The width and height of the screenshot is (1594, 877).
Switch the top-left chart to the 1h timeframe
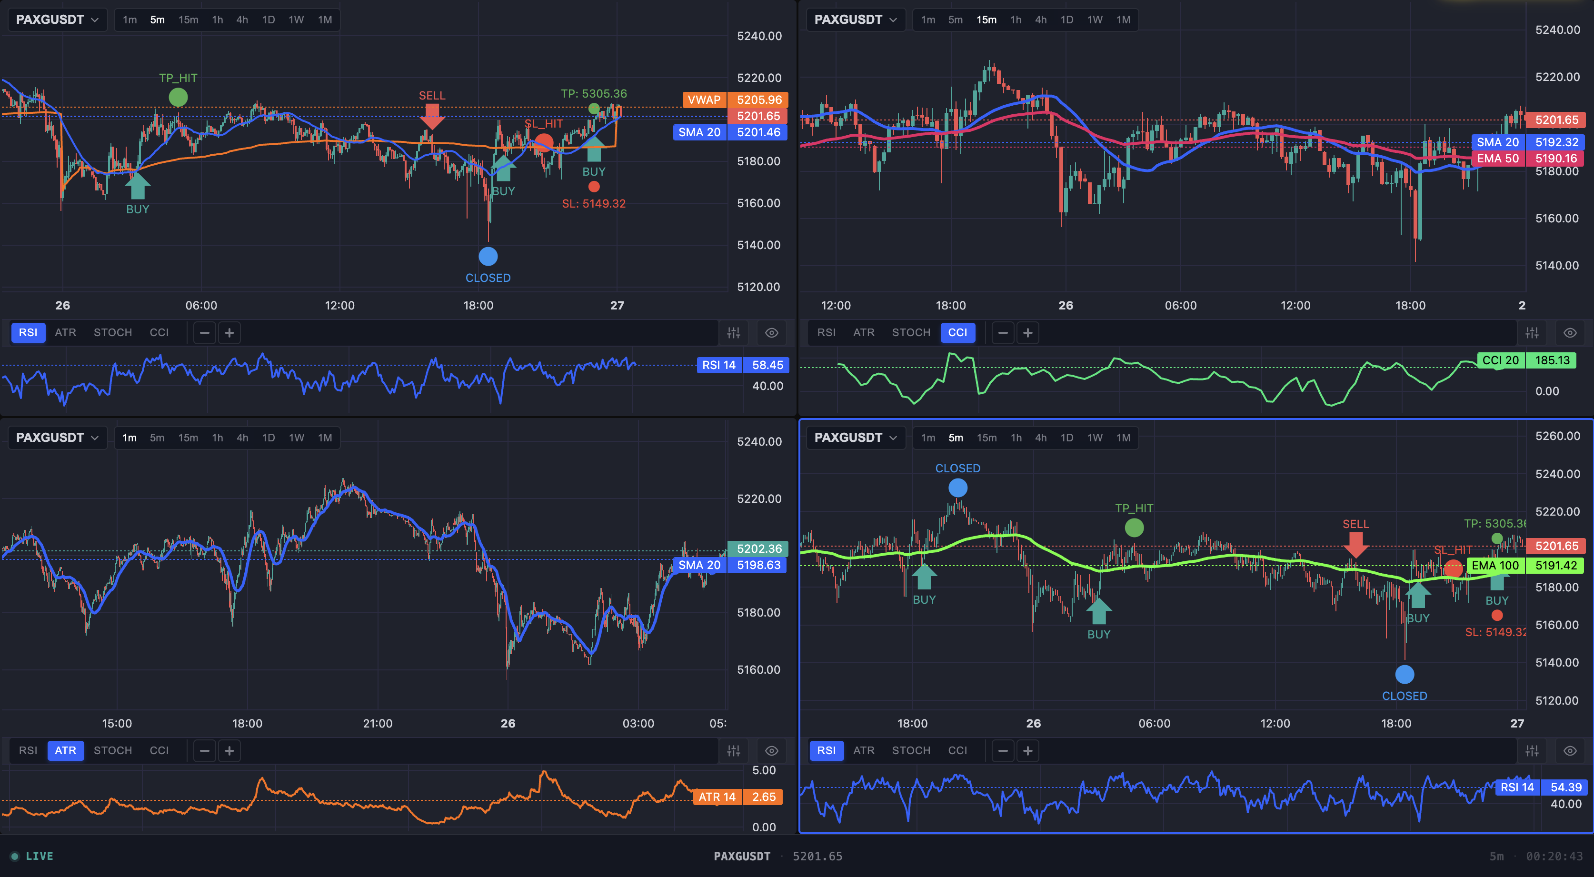tap(217, 19)
